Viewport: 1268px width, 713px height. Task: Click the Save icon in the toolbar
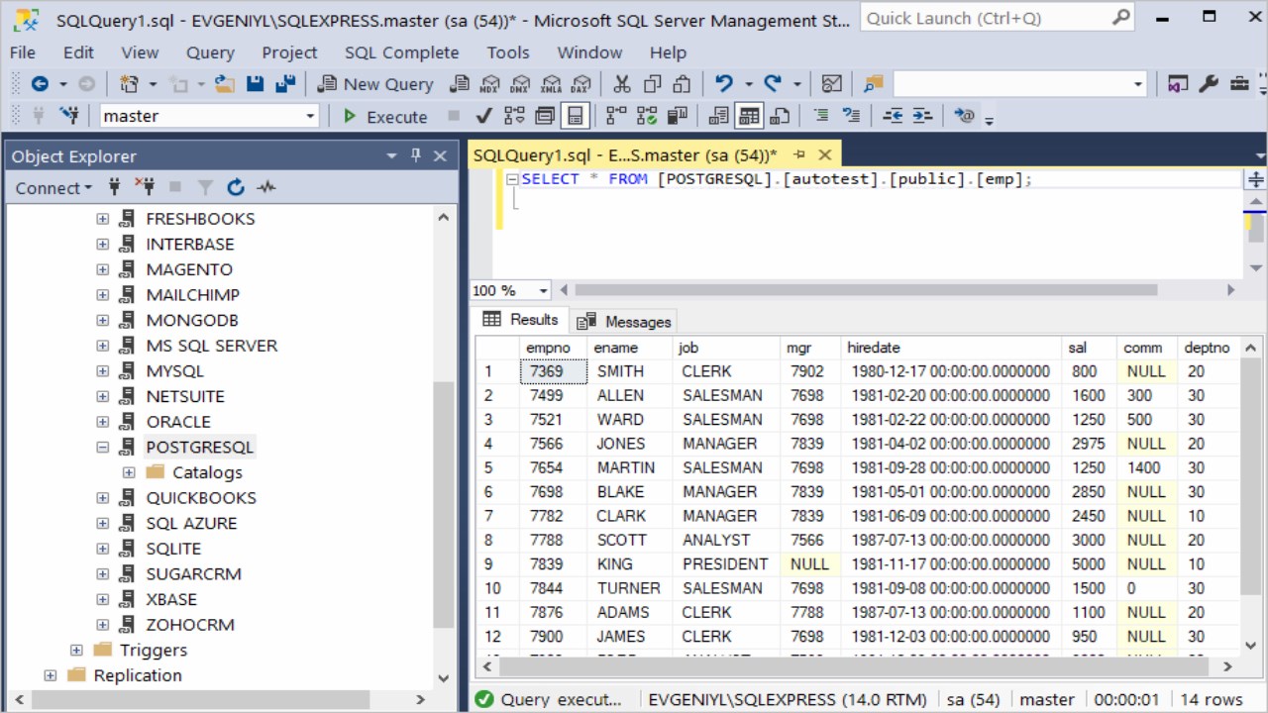click(255, 84)
